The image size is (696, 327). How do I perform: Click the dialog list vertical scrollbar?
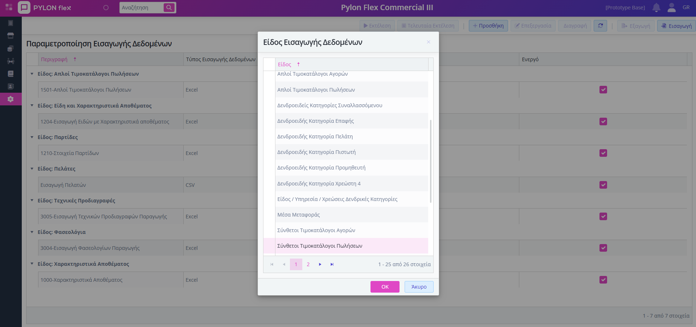(x=430, y=161)
